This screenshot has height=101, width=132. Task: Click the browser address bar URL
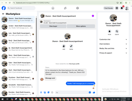[33, 3]
